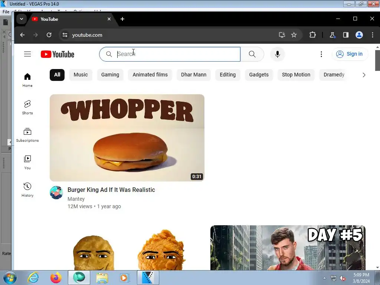Select the Music filter chip
The height and width of the screenshot is (285, 380).
pyautogui.click(x=81, y=75)
